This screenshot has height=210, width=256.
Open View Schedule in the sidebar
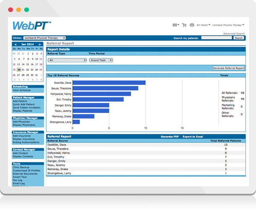click(x=21, y=90)
